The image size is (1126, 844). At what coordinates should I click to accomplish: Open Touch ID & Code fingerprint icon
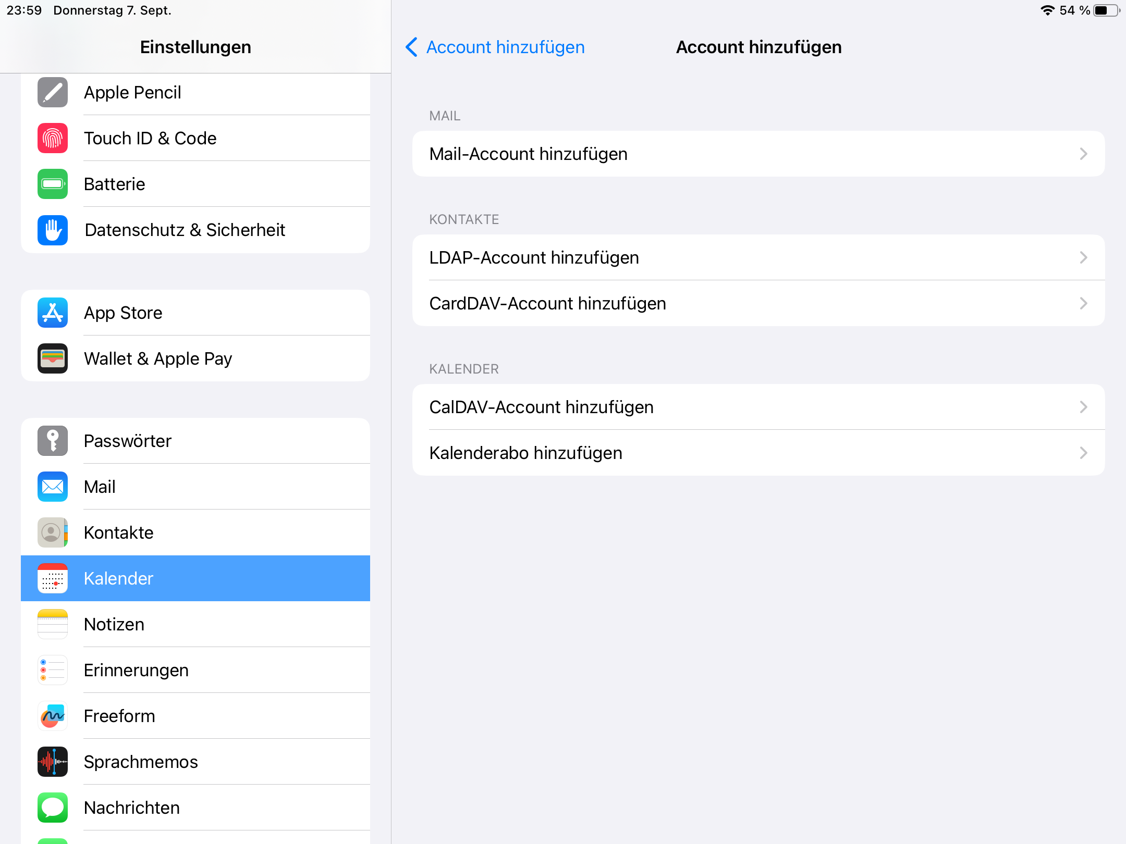(53, 139)
